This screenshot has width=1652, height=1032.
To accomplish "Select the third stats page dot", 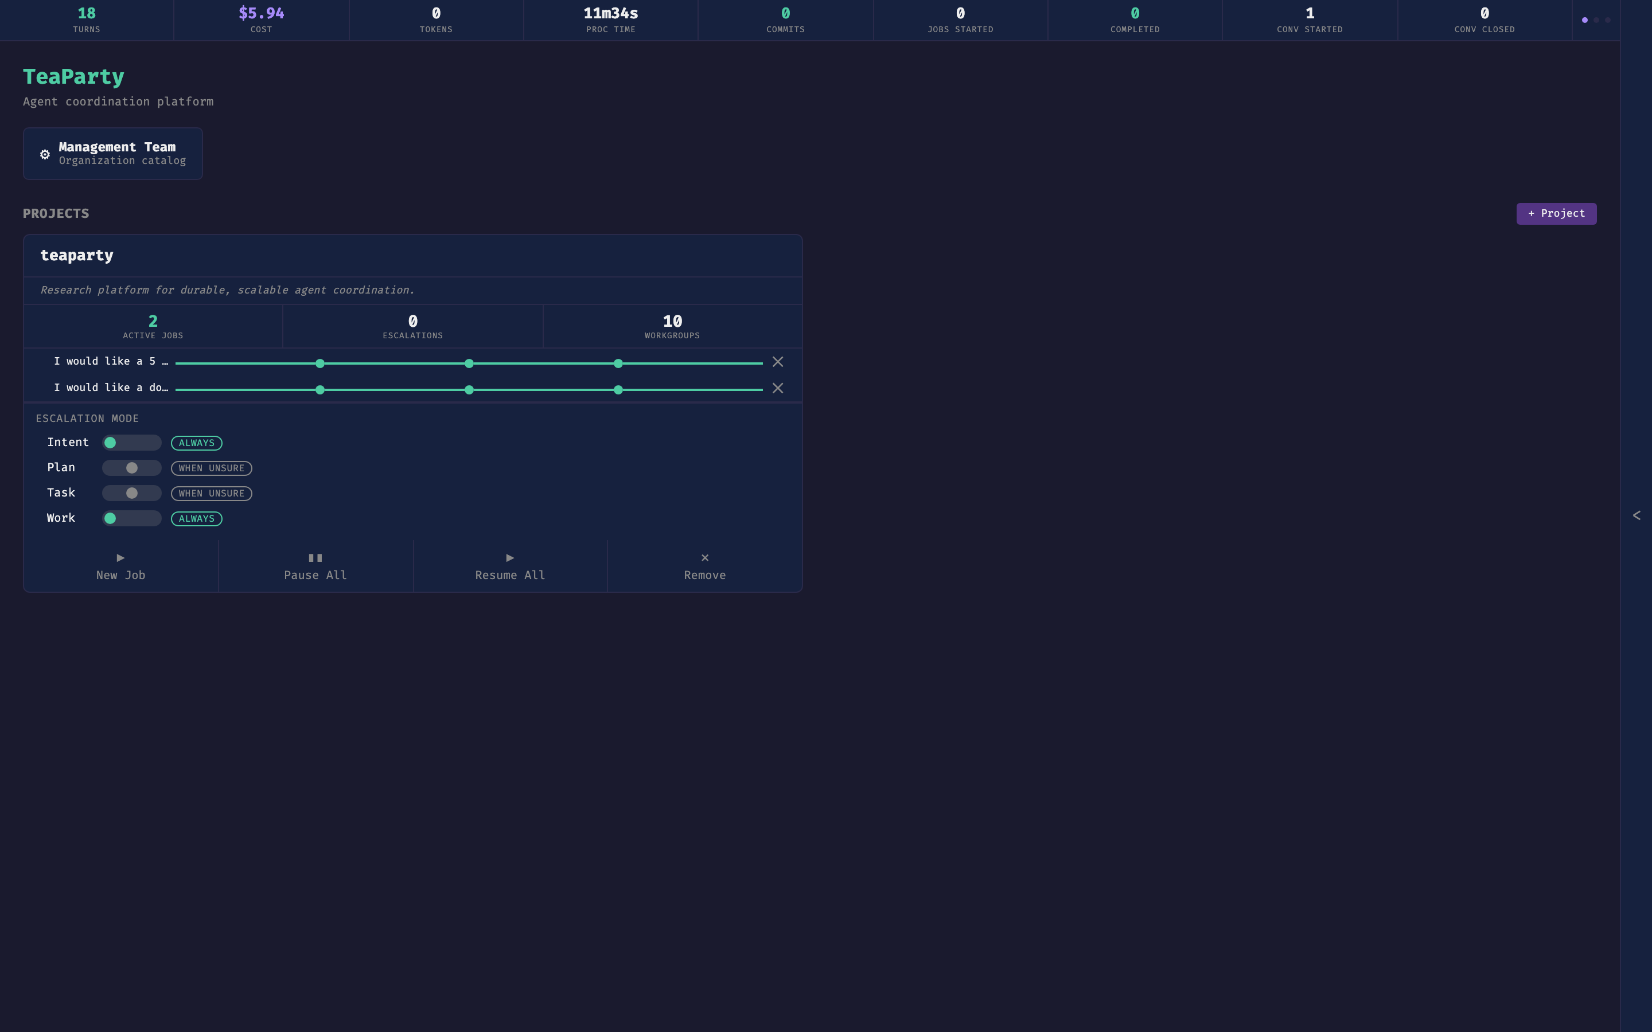I will tap(1608, 20).
